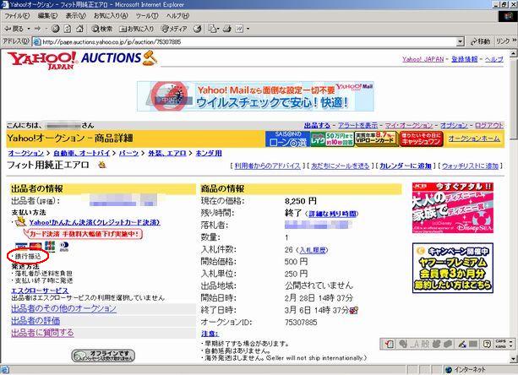
Task: Open 出品者のその他のオークション link
Action: (x=63, y=308)
